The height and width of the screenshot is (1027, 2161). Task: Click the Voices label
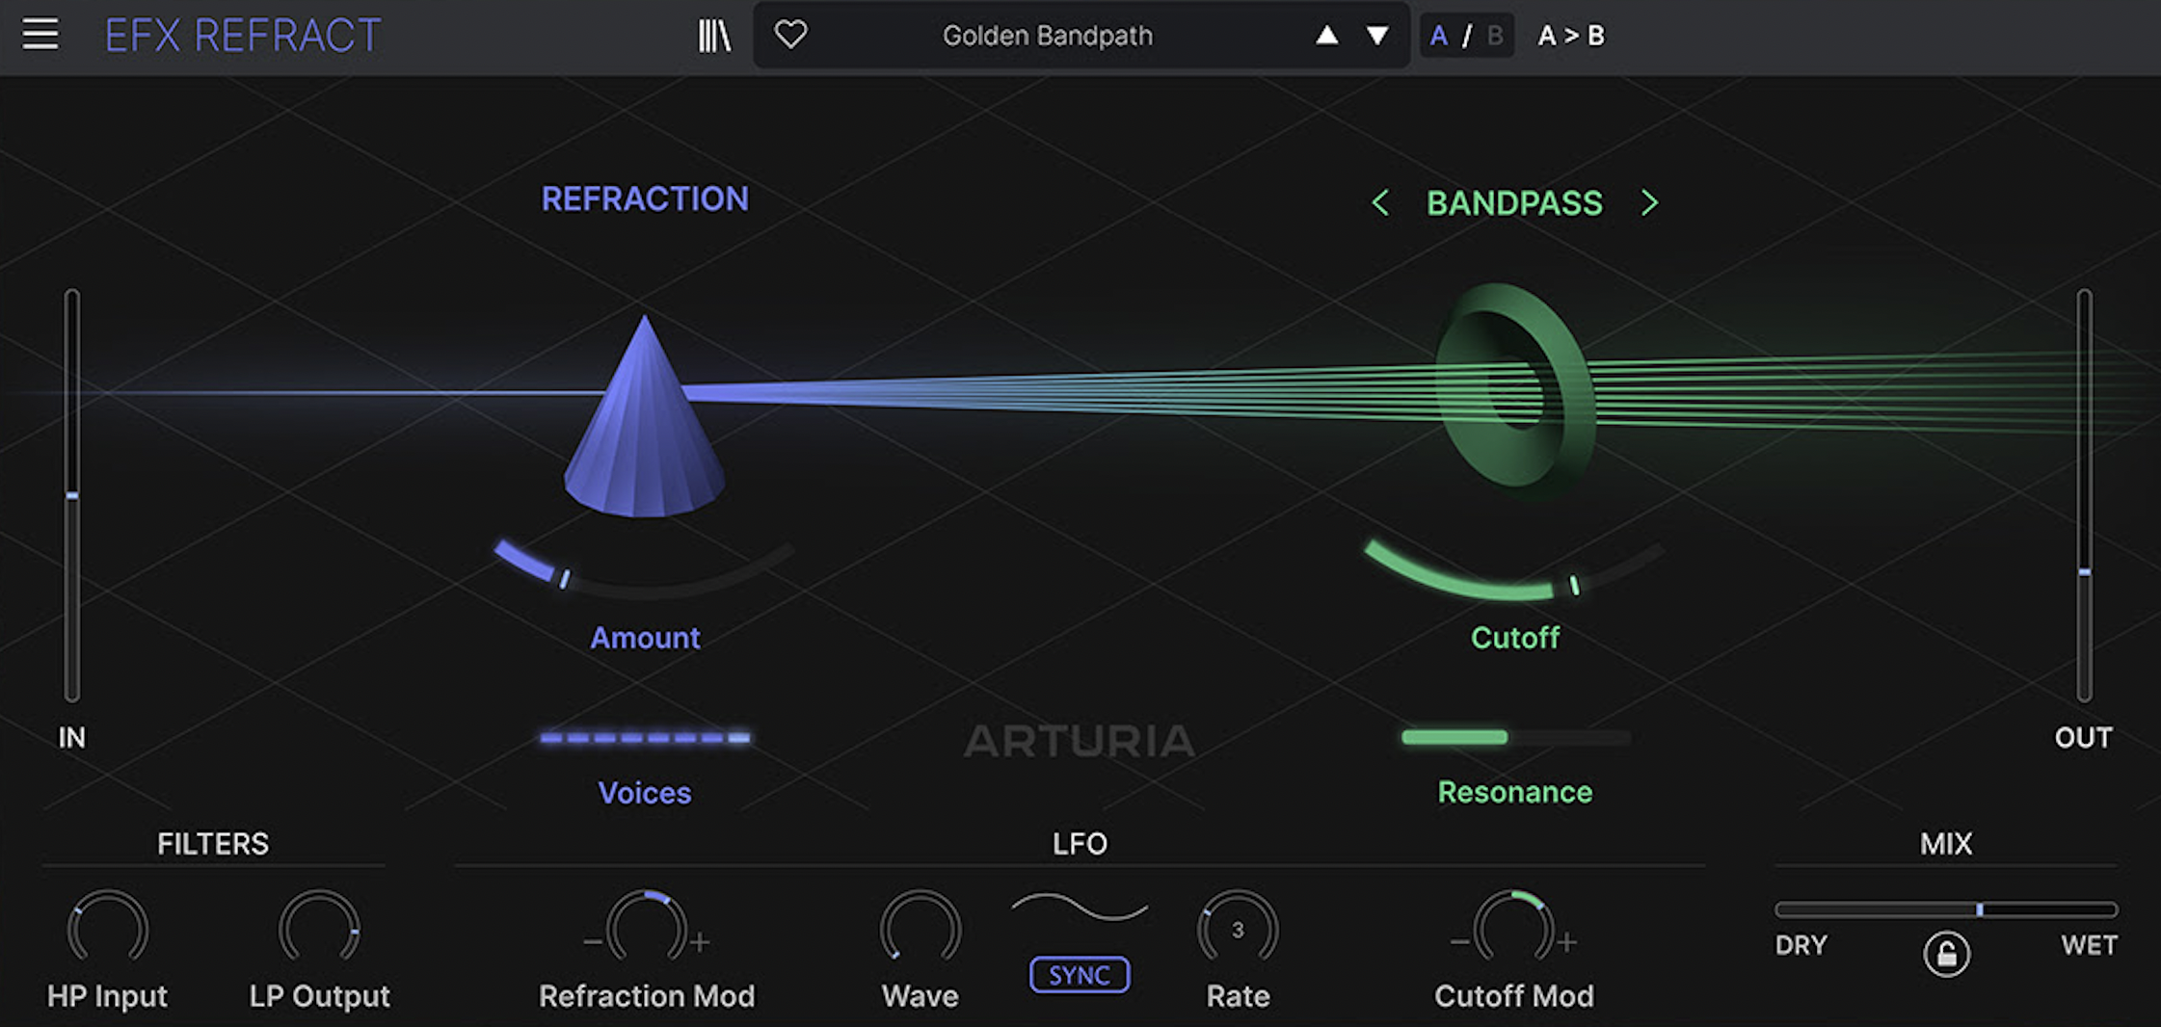[645, 793]
